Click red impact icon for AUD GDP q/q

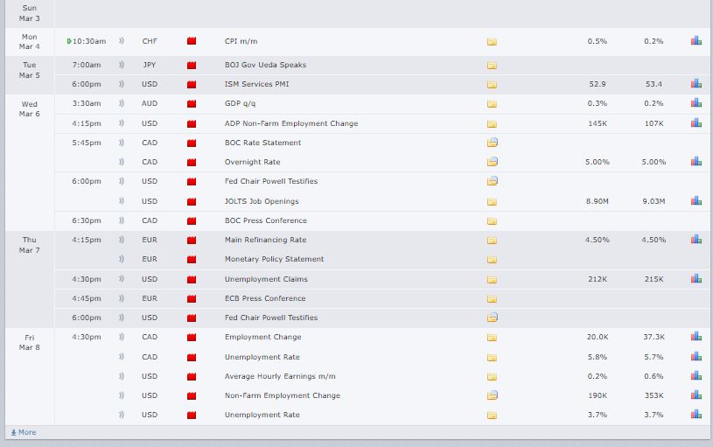click(192, 104)
